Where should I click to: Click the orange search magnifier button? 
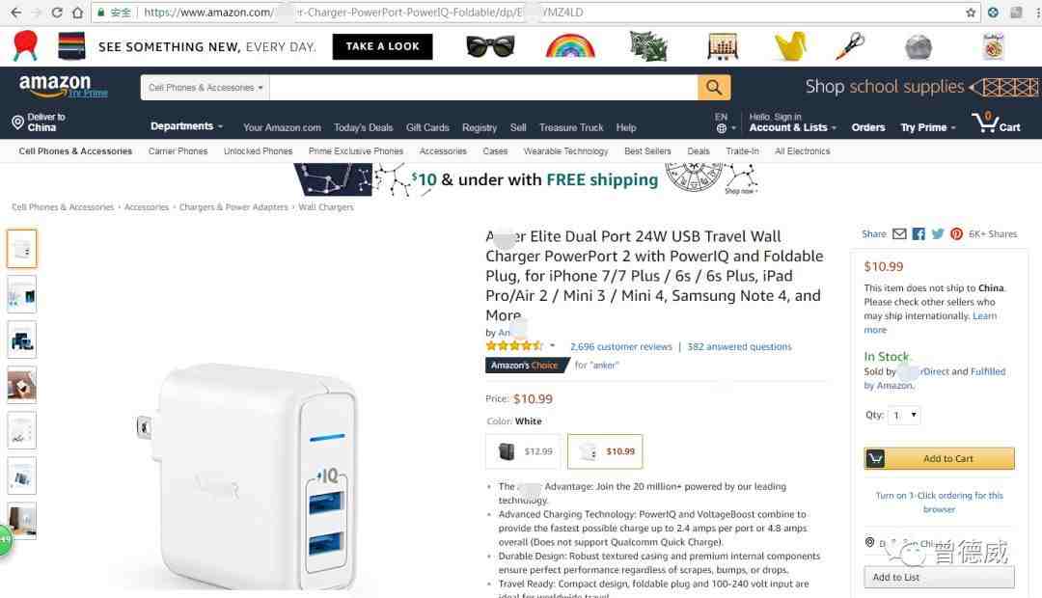tap(714, 87)
